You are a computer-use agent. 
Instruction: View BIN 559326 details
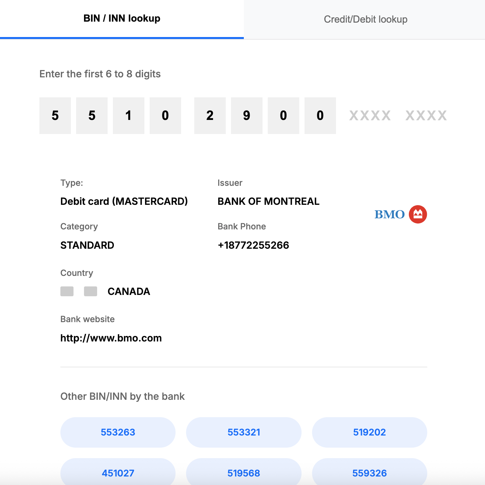click(369, 473)
